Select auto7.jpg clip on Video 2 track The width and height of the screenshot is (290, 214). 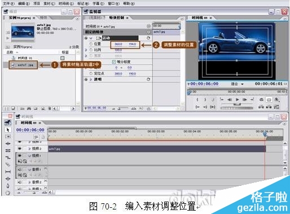coord(157,149)
